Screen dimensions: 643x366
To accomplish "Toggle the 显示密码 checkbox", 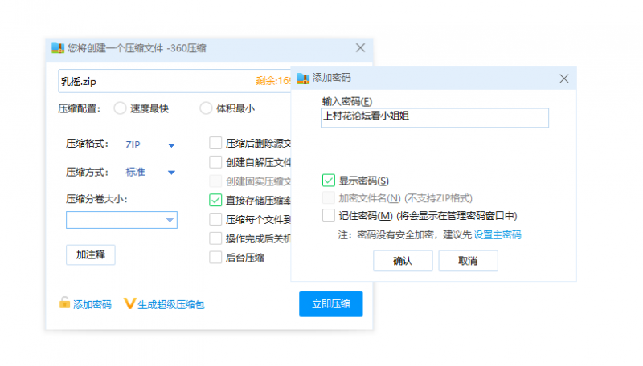I will 328,180.
